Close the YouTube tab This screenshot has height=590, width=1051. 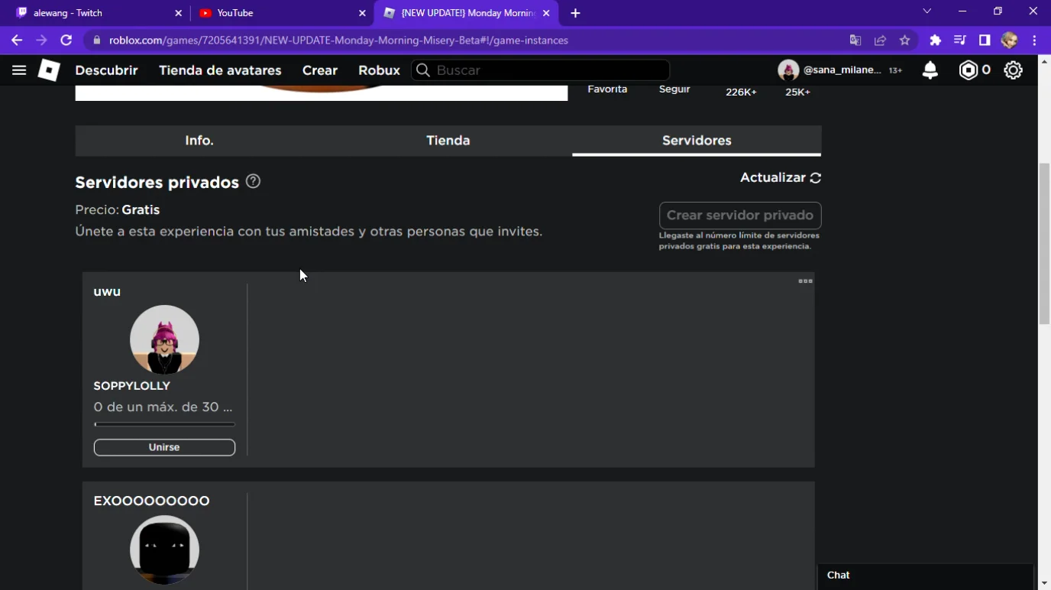point(362,13)
